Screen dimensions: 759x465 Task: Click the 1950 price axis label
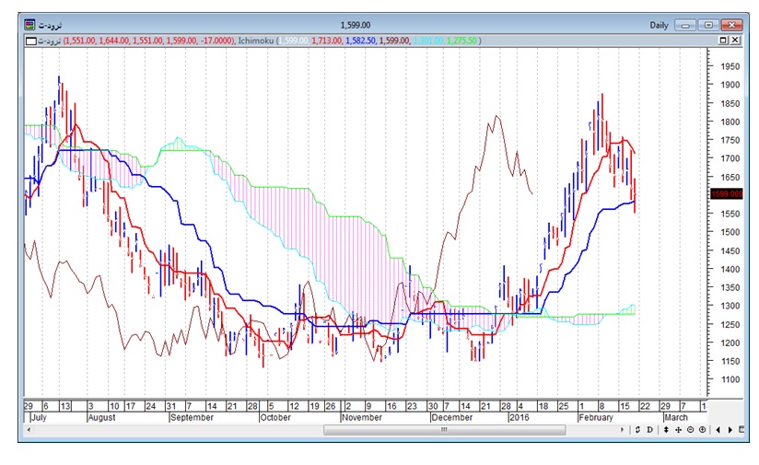tap(730, 66)
